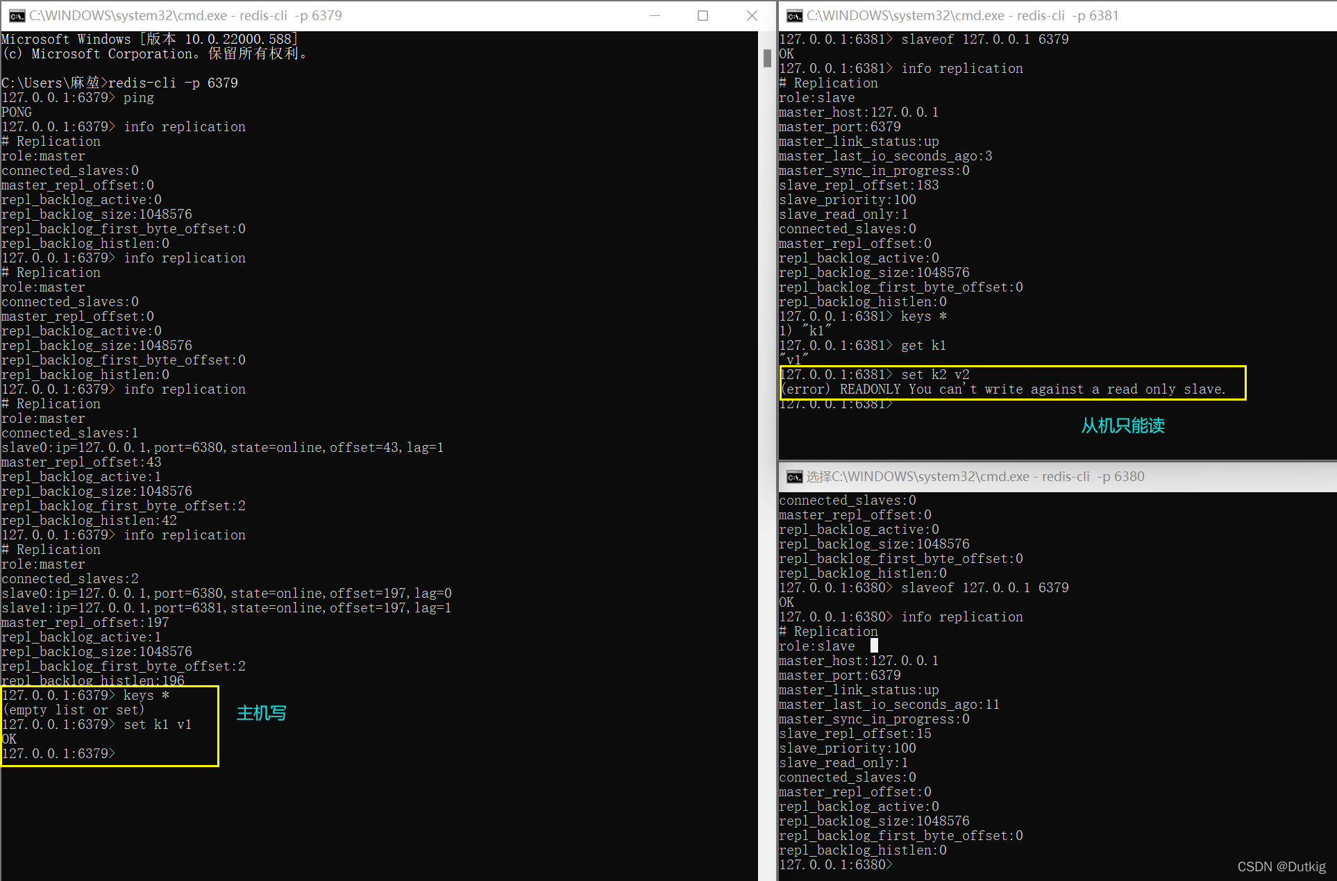This screenshot has height=881, width=1337.
Task: Click 'set k1 v1' command in 6379 window
Action: [x=158, y=724]
